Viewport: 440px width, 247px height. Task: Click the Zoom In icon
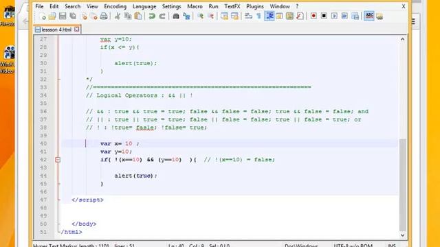click(200, 16)
